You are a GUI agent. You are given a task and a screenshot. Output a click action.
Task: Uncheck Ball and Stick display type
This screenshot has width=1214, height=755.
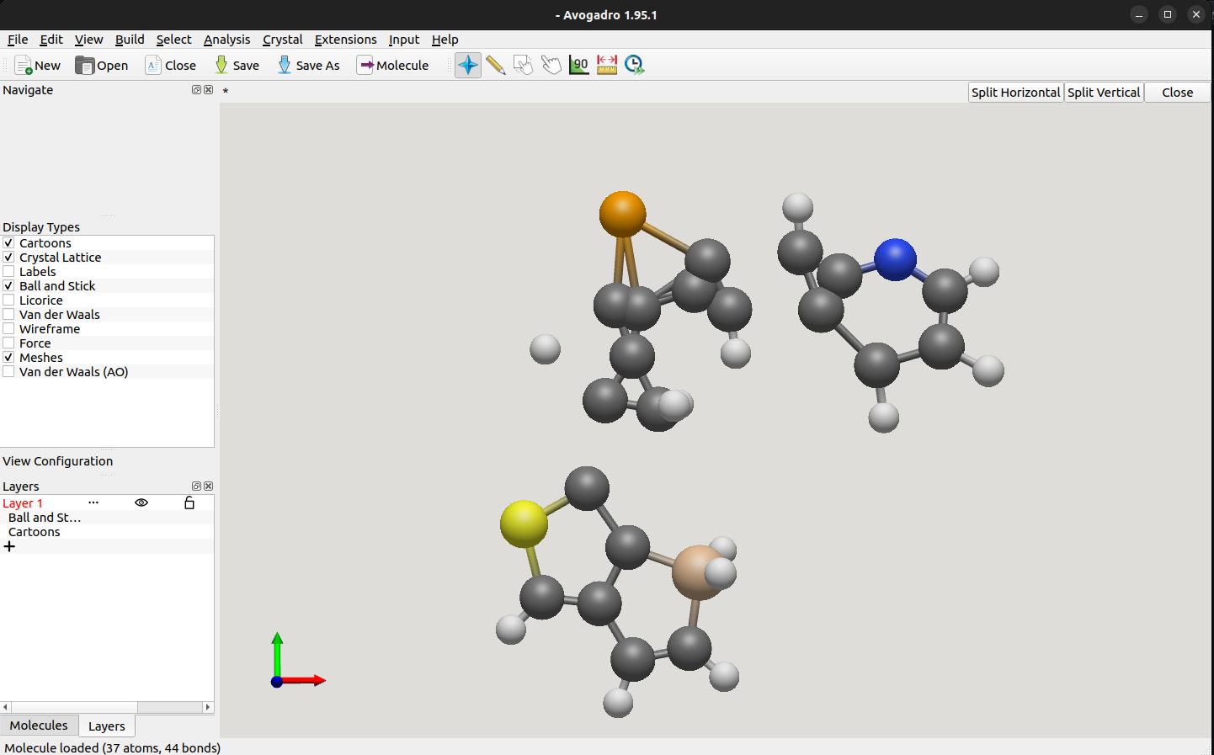click(x=8, y=286)
